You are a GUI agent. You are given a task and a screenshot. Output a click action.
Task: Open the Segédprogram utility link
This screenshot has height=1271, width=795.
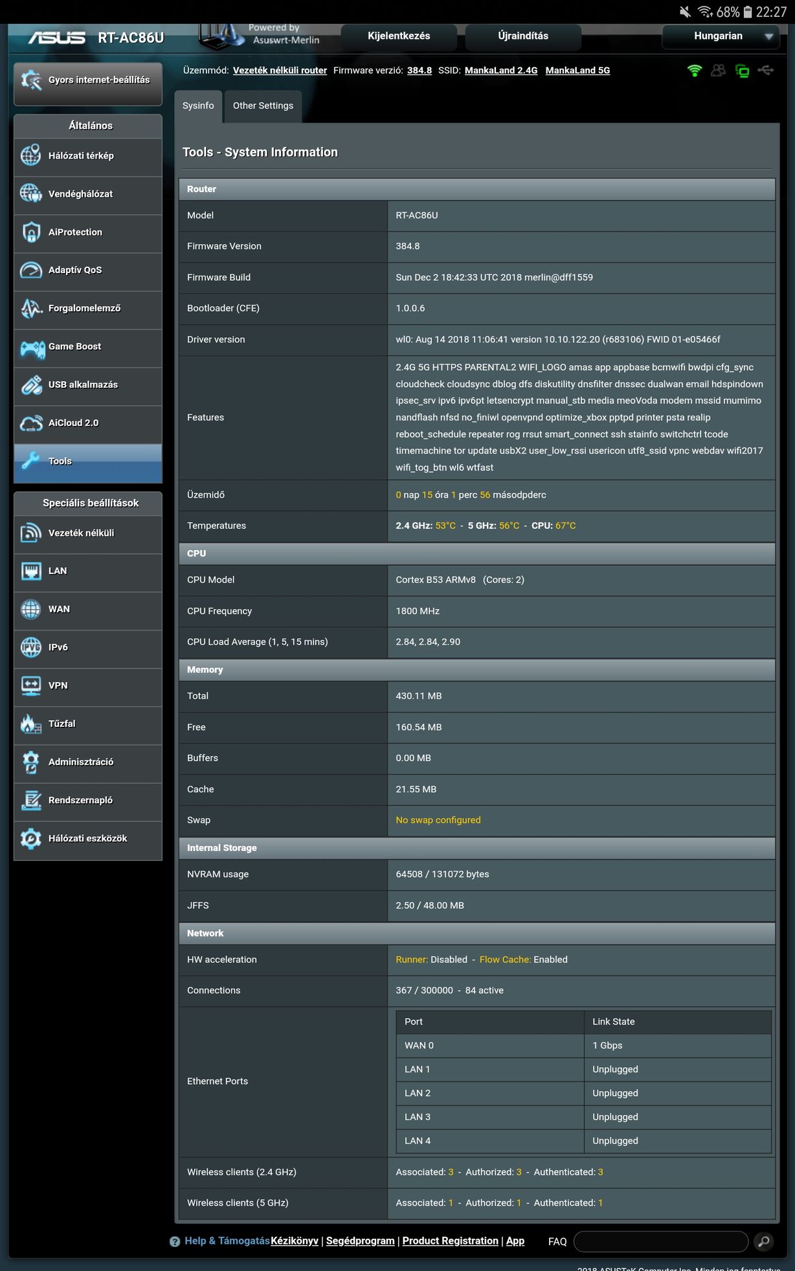[x=360, y=1241]
